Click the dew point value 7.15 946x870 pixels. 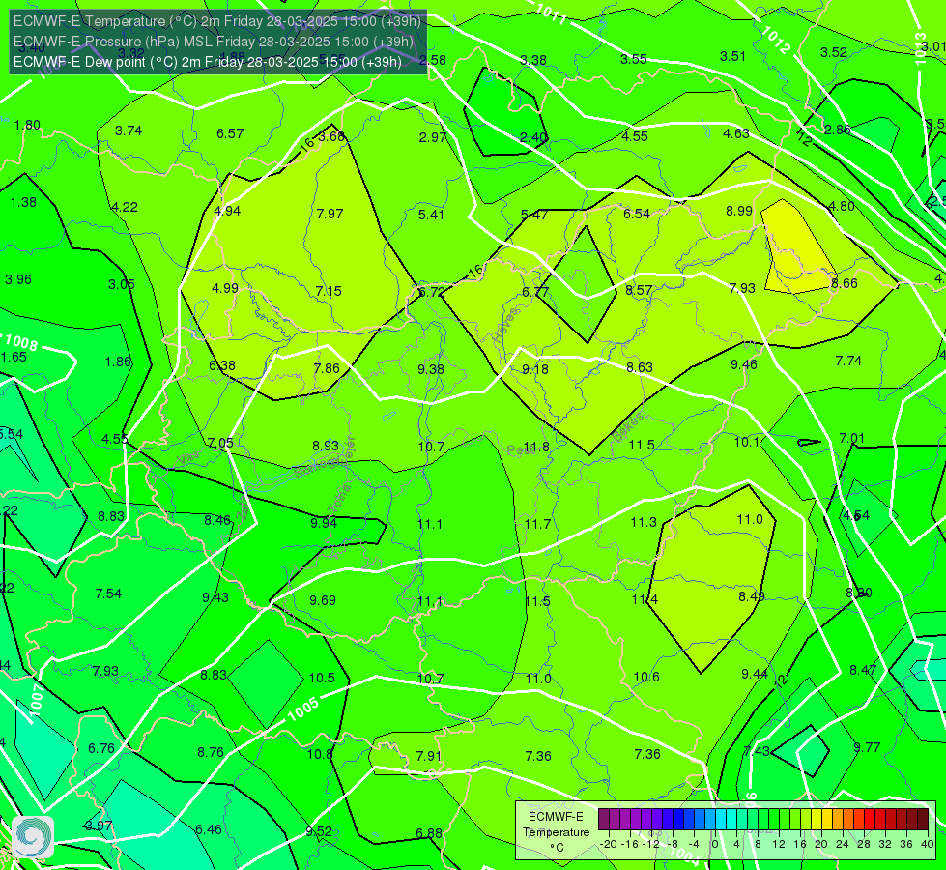pos(329,291)
